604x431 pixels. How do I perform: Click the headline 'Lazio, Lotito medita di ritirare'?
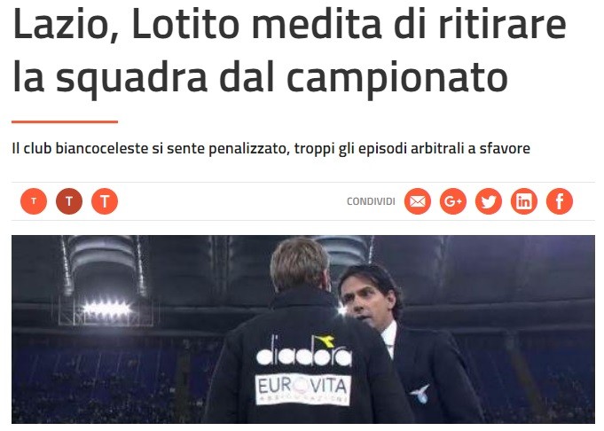pyautogui.click(x=289, y=25)
